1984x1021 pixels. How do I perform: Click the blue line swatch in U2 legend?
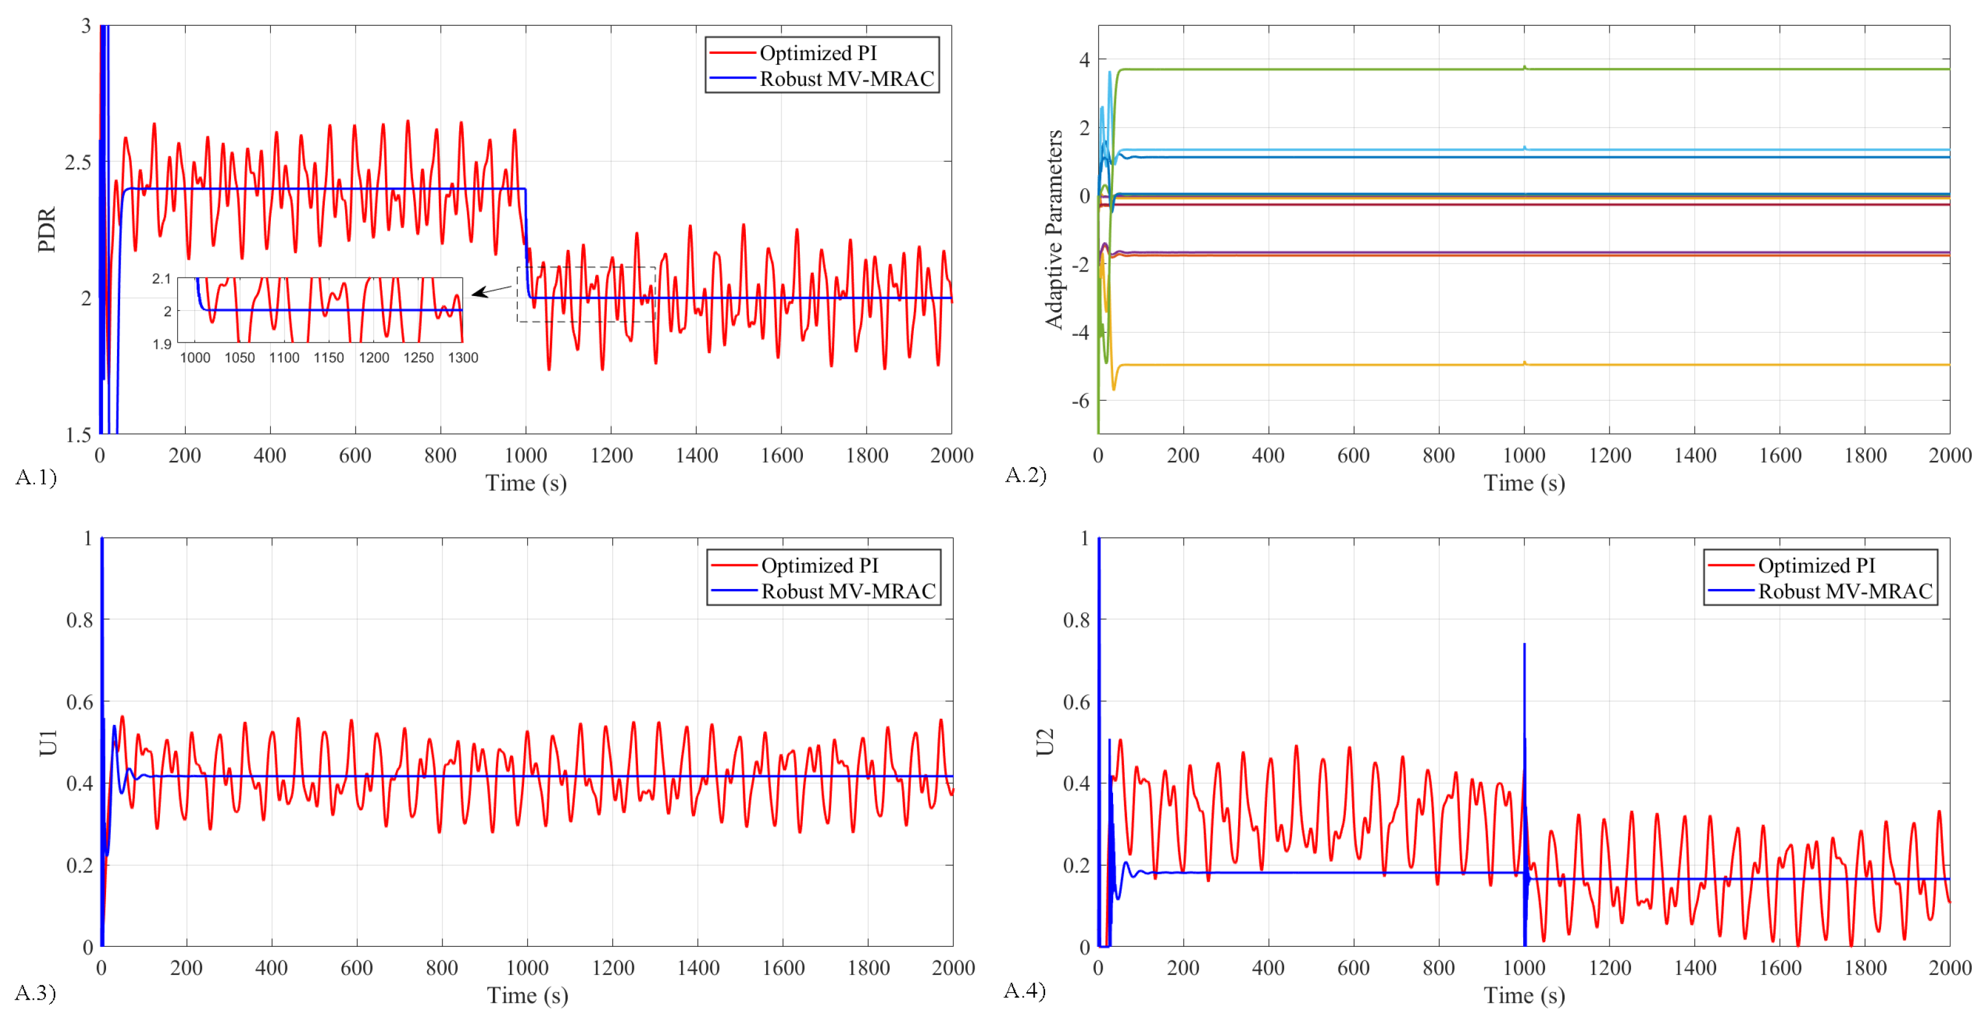tap(1731, 591)
